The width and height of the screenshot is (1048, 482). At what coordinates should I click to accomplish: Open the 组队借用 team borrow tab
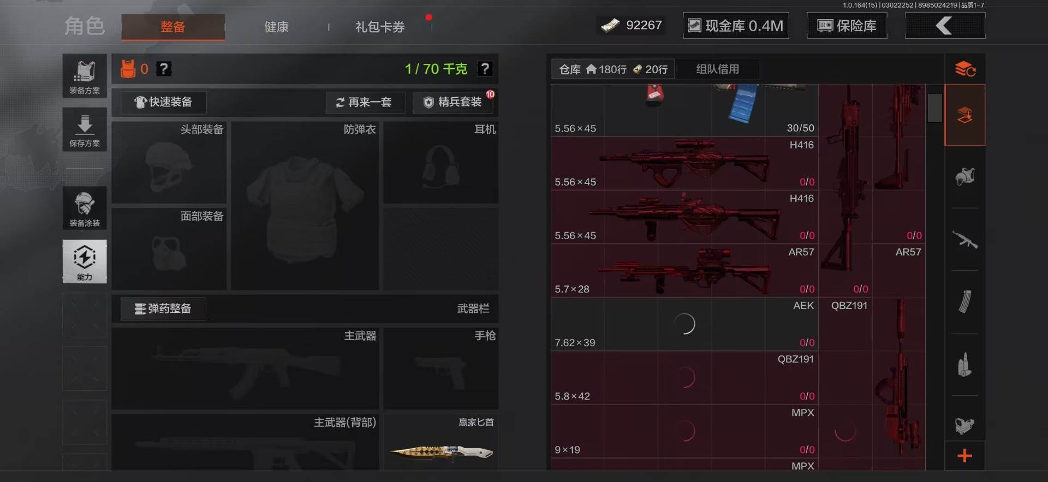pyautogui.click(x=717, y=69)
